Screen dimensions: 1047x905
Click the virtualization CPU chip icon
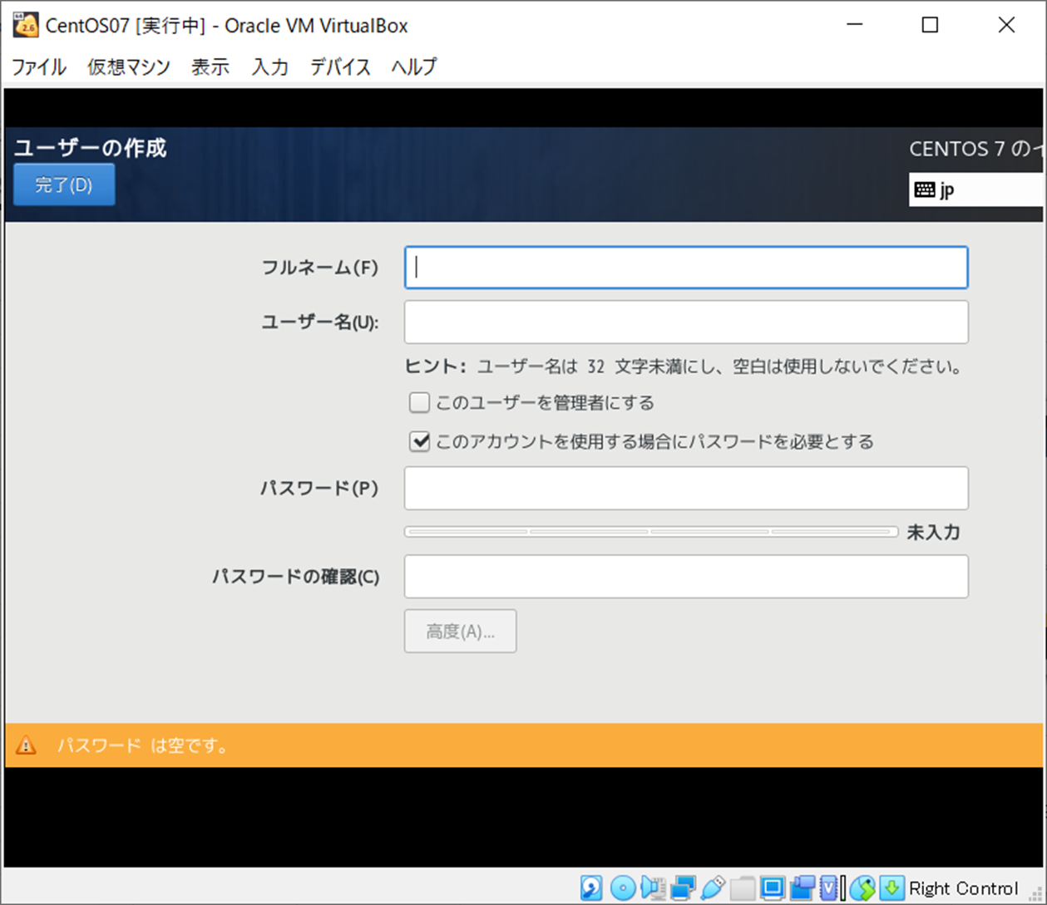(x=829, y=888)
